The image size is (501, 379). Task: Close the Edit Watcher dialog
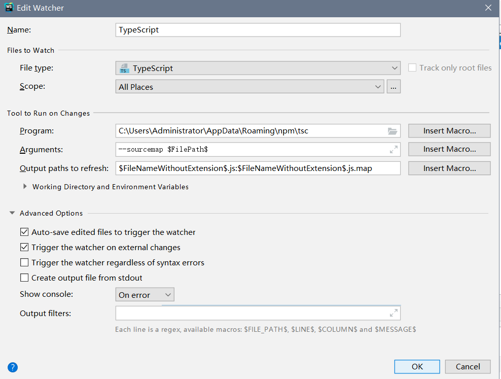(488, 8)
